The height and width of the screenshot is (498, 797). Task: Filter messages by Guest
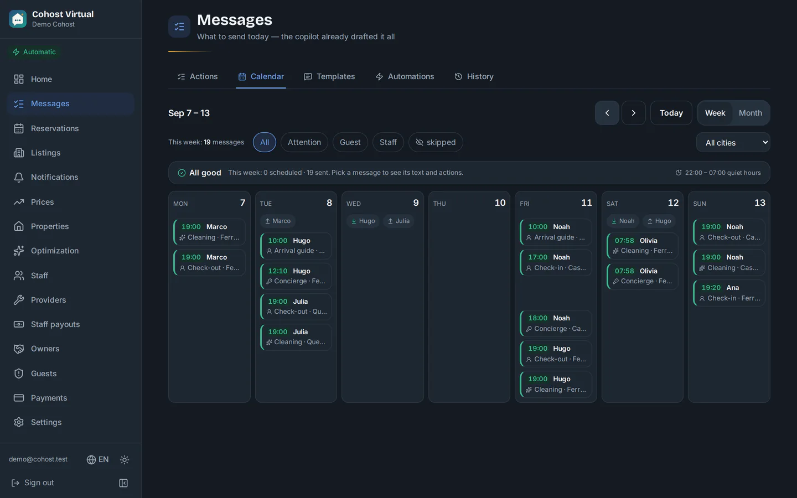pos(350,142)
